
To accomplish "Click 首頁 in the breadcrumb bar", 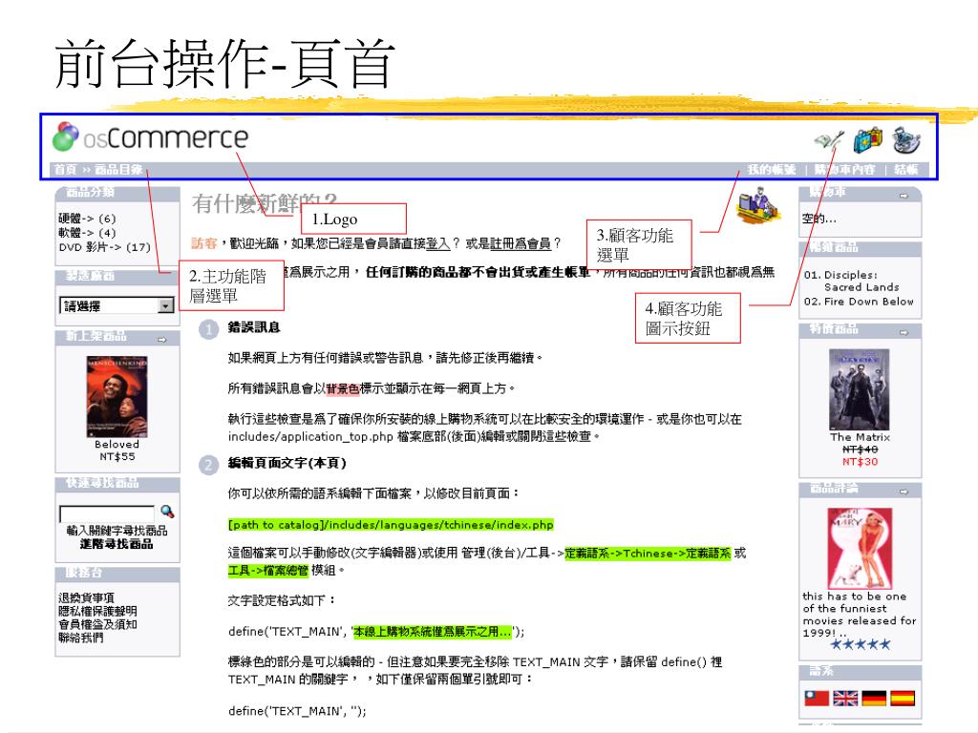I will pyautogui.click(x=65, y=170).
